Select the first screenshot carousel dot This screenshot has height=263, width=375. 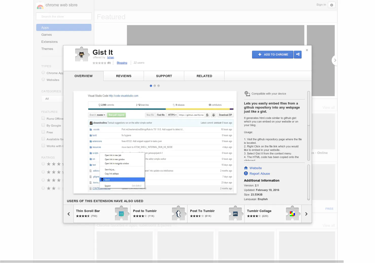pyautogui.click(x=151, y=86)
